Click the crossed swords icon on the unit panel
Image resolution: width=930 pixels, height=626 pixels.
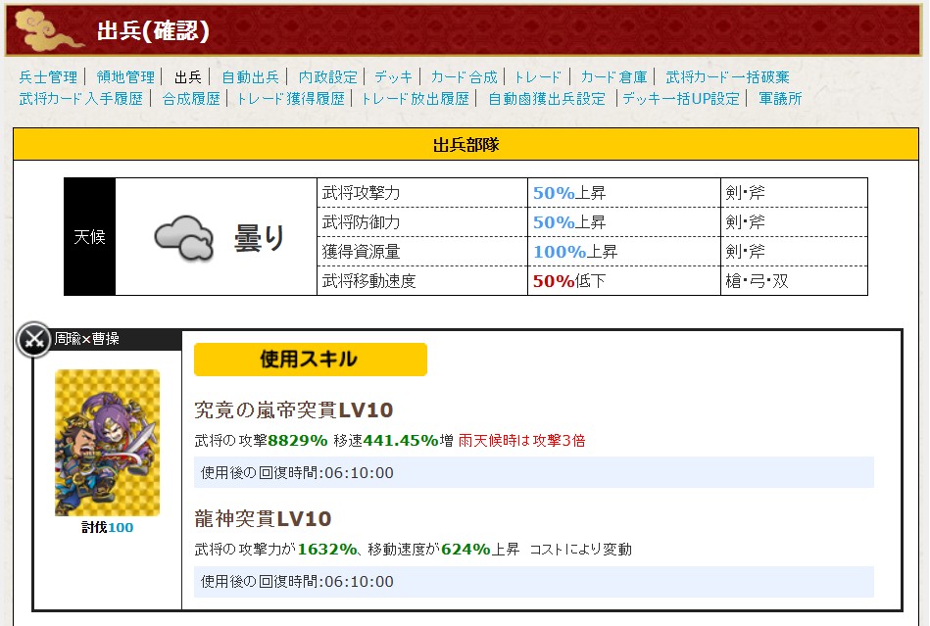pos(34,340)
